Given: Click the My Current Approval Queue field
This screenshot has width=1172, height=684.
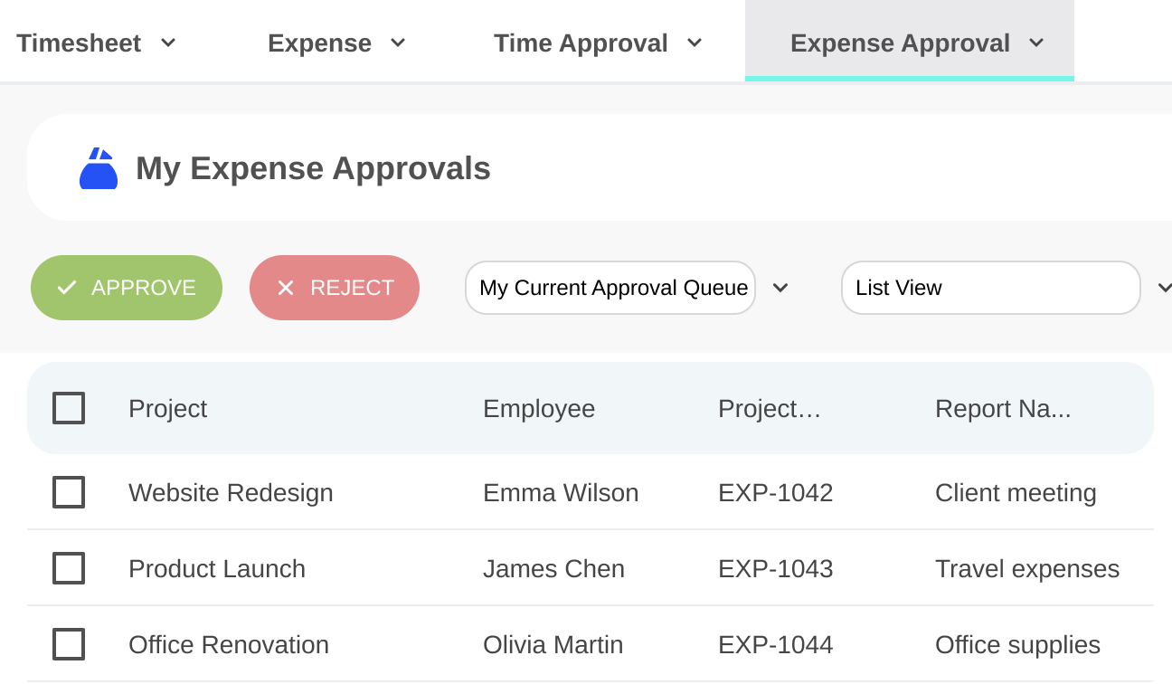Looking at the screenshot, I should pos(610,288).
